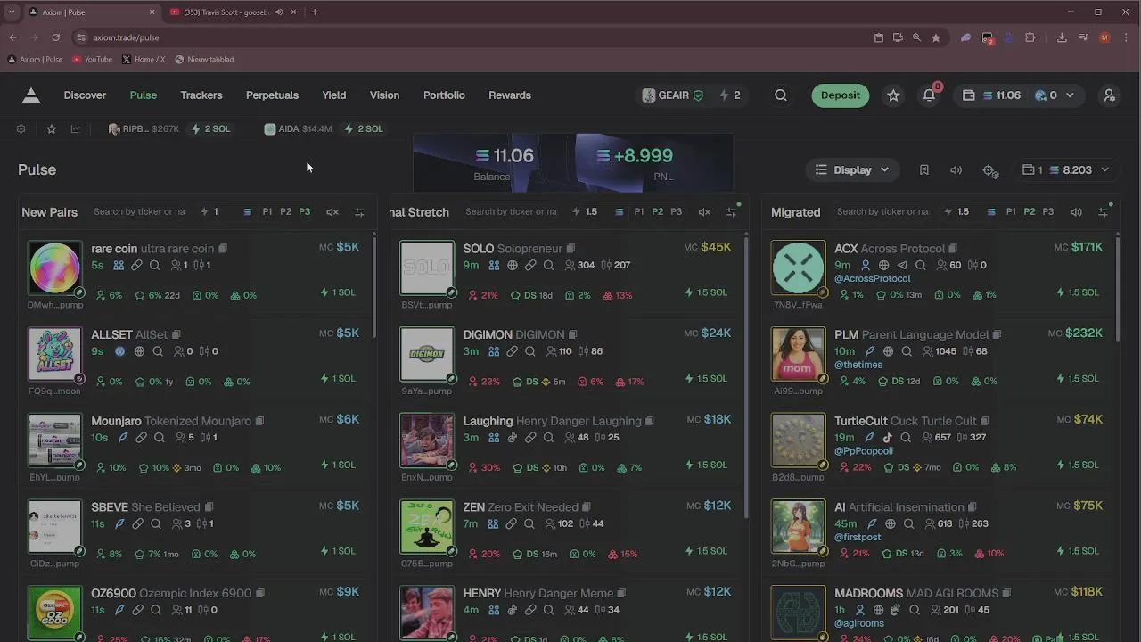Image resolution: width=1141 pixels, height=642 pixels.
Task: Quick buy 1.5 SOL of ACX
Action: coord(1079,292)
